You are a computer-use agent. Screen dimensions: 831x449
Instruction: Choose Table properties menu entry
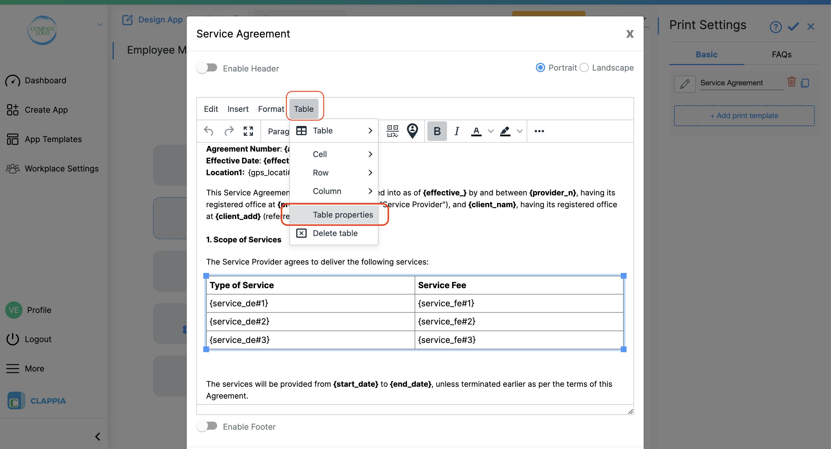click(343, 215)
